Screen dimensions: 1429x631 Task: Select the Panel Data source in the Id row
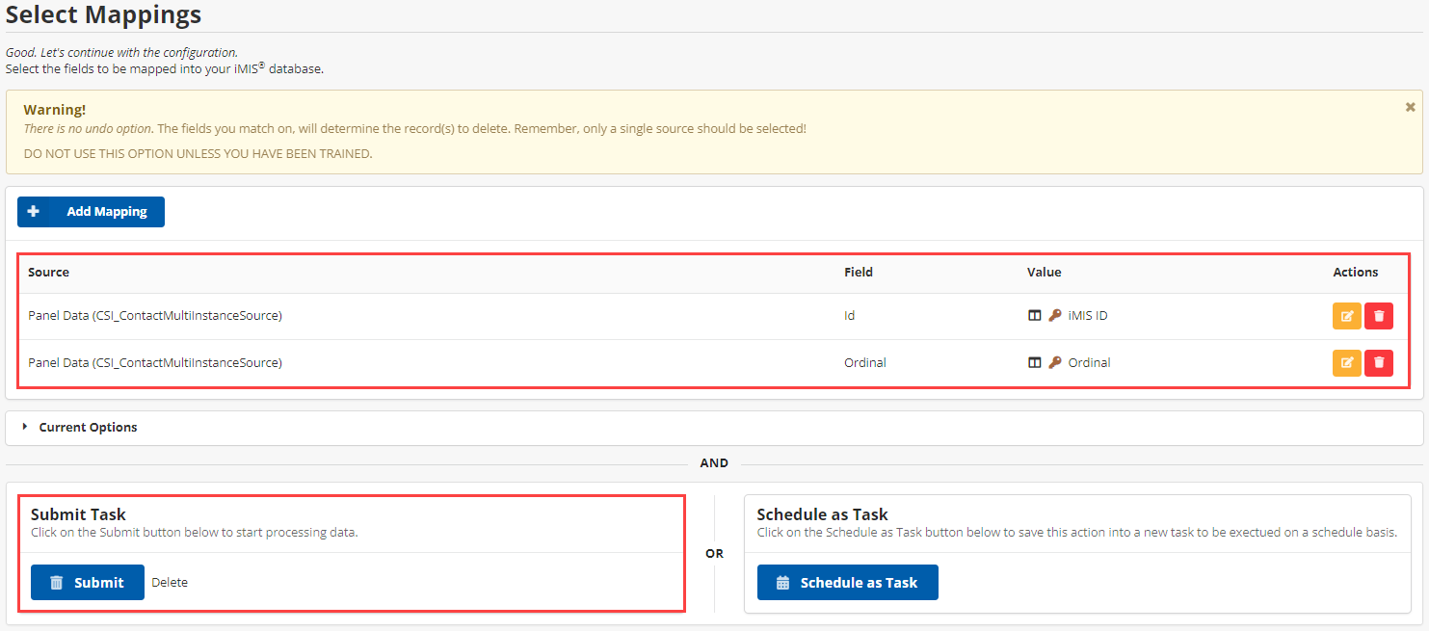click(x=155, y=315)
